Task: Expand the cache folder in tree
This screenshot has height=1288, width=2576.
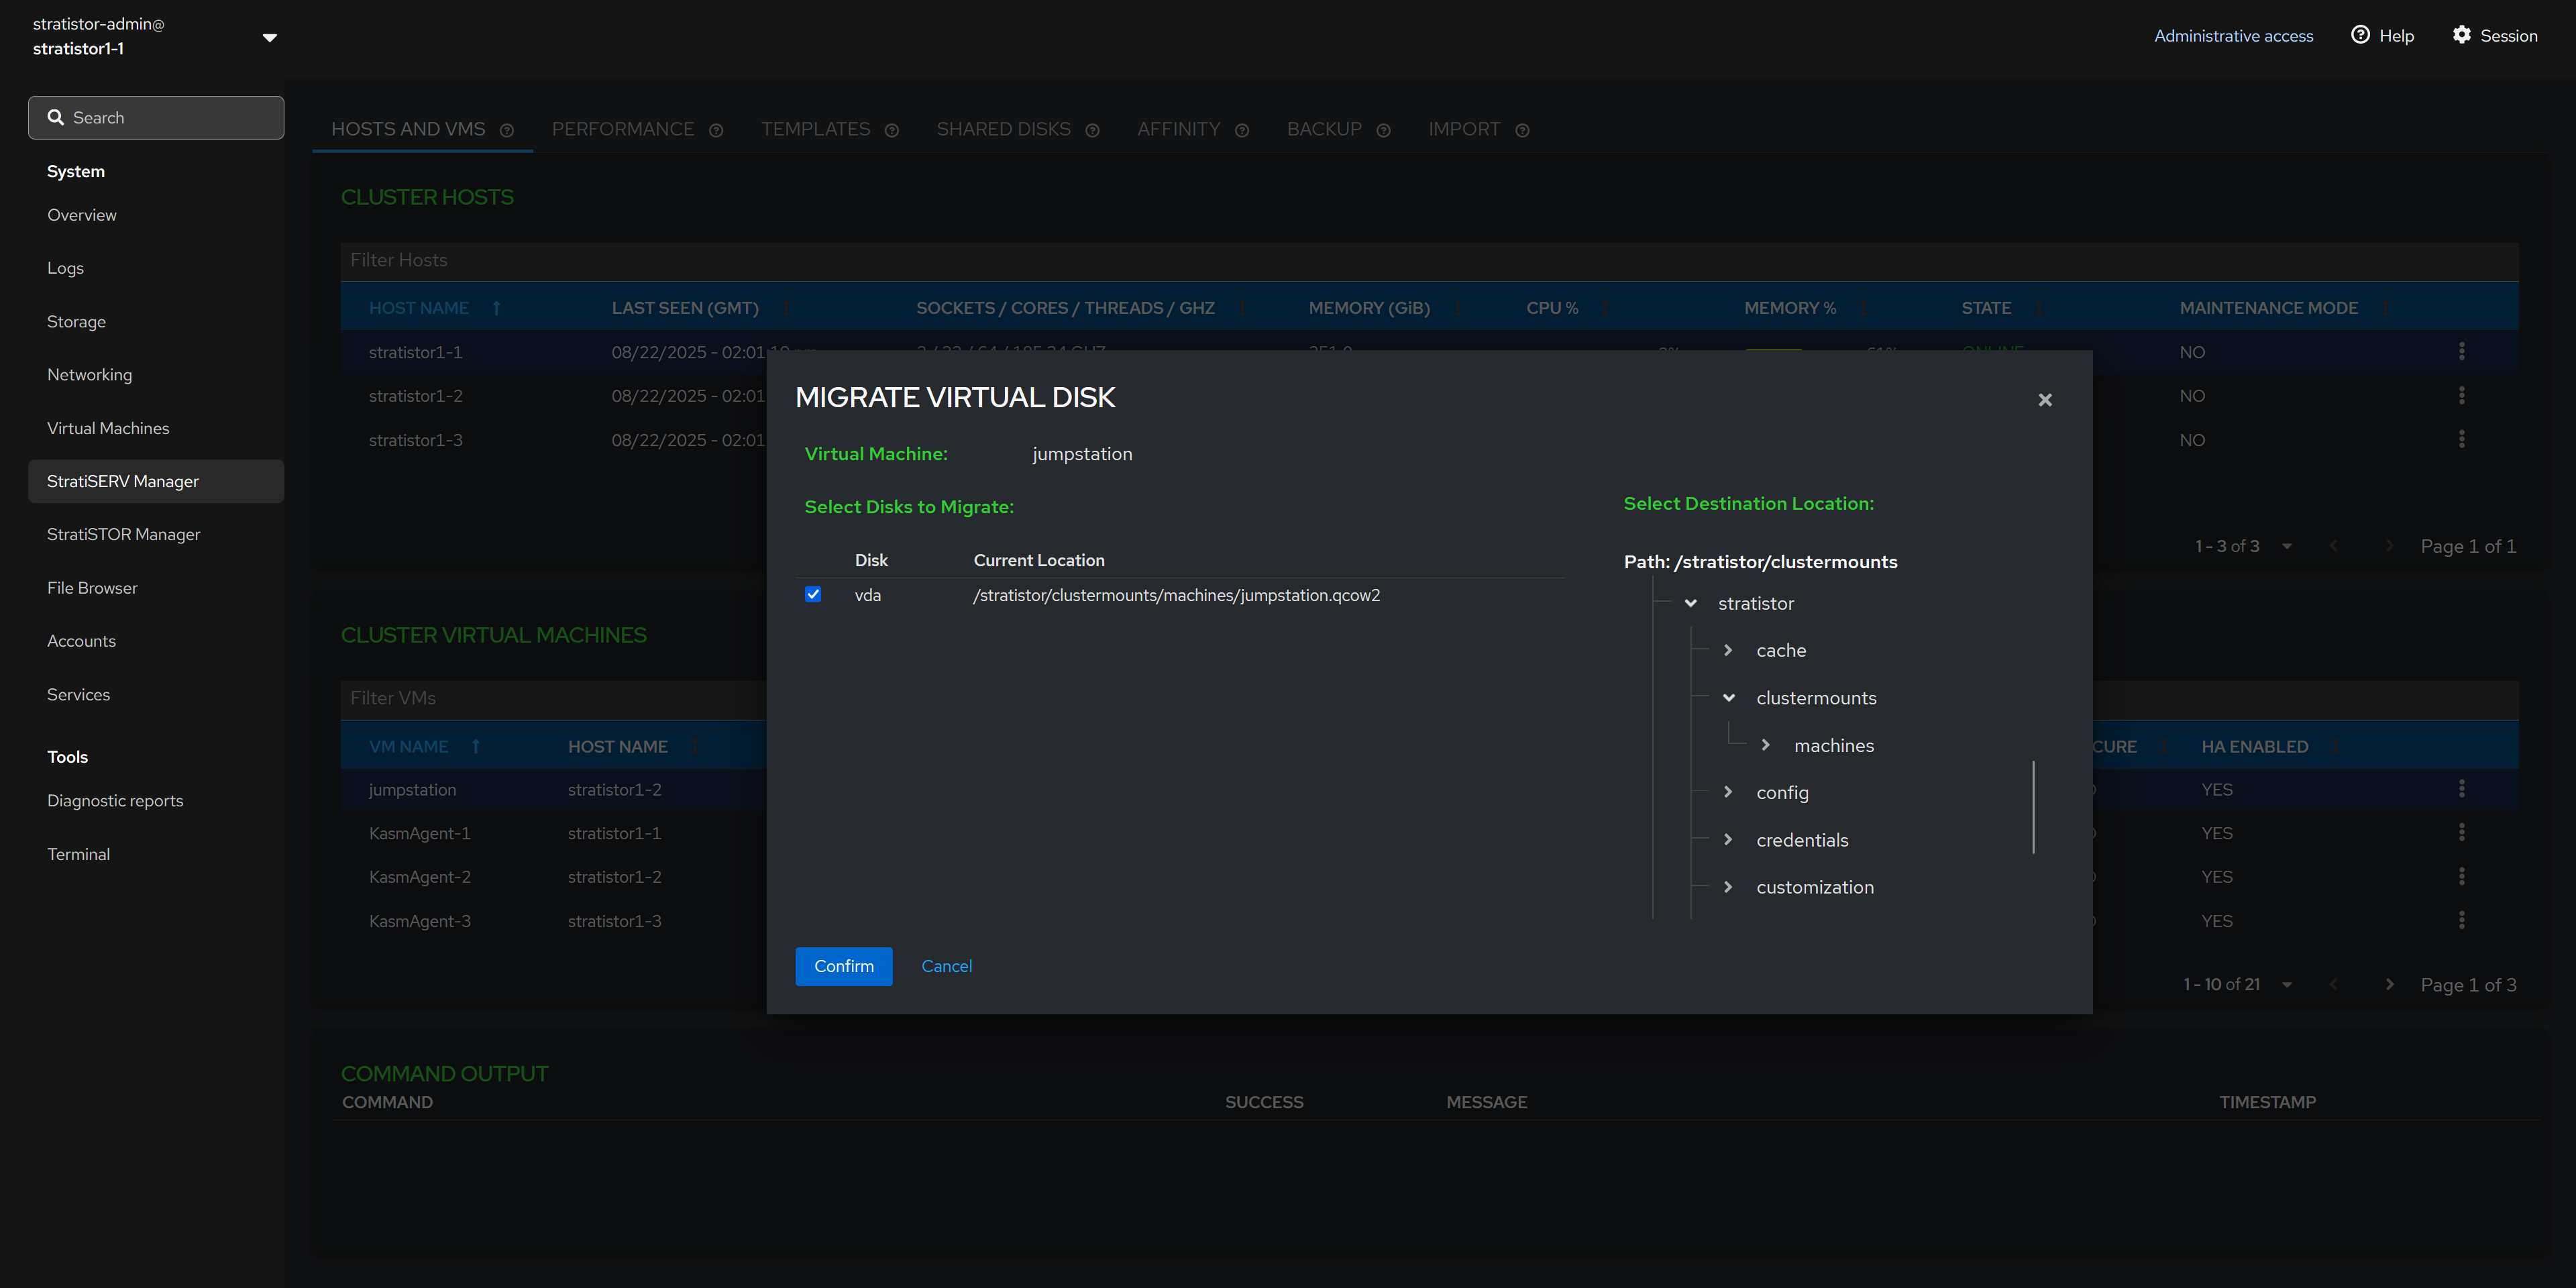Action: coord(1728,650)
